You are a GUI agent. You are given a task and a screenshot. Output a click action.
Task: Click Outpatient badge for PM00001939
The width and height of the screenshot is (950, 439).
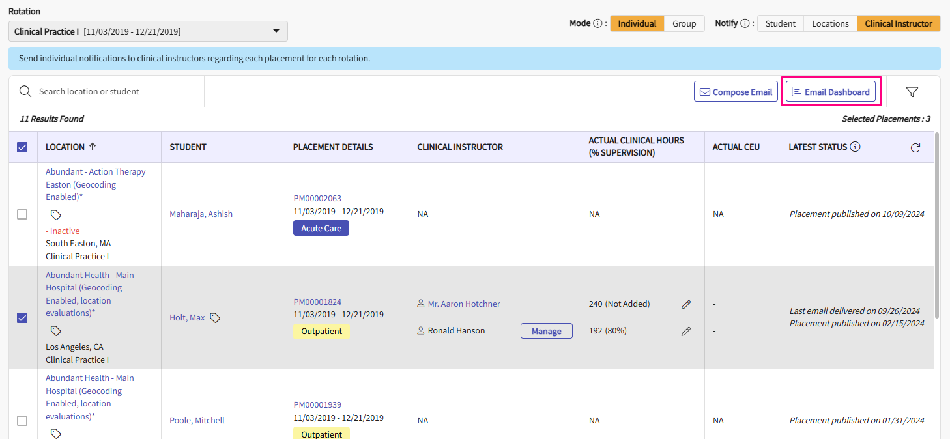tap(321, 434)
